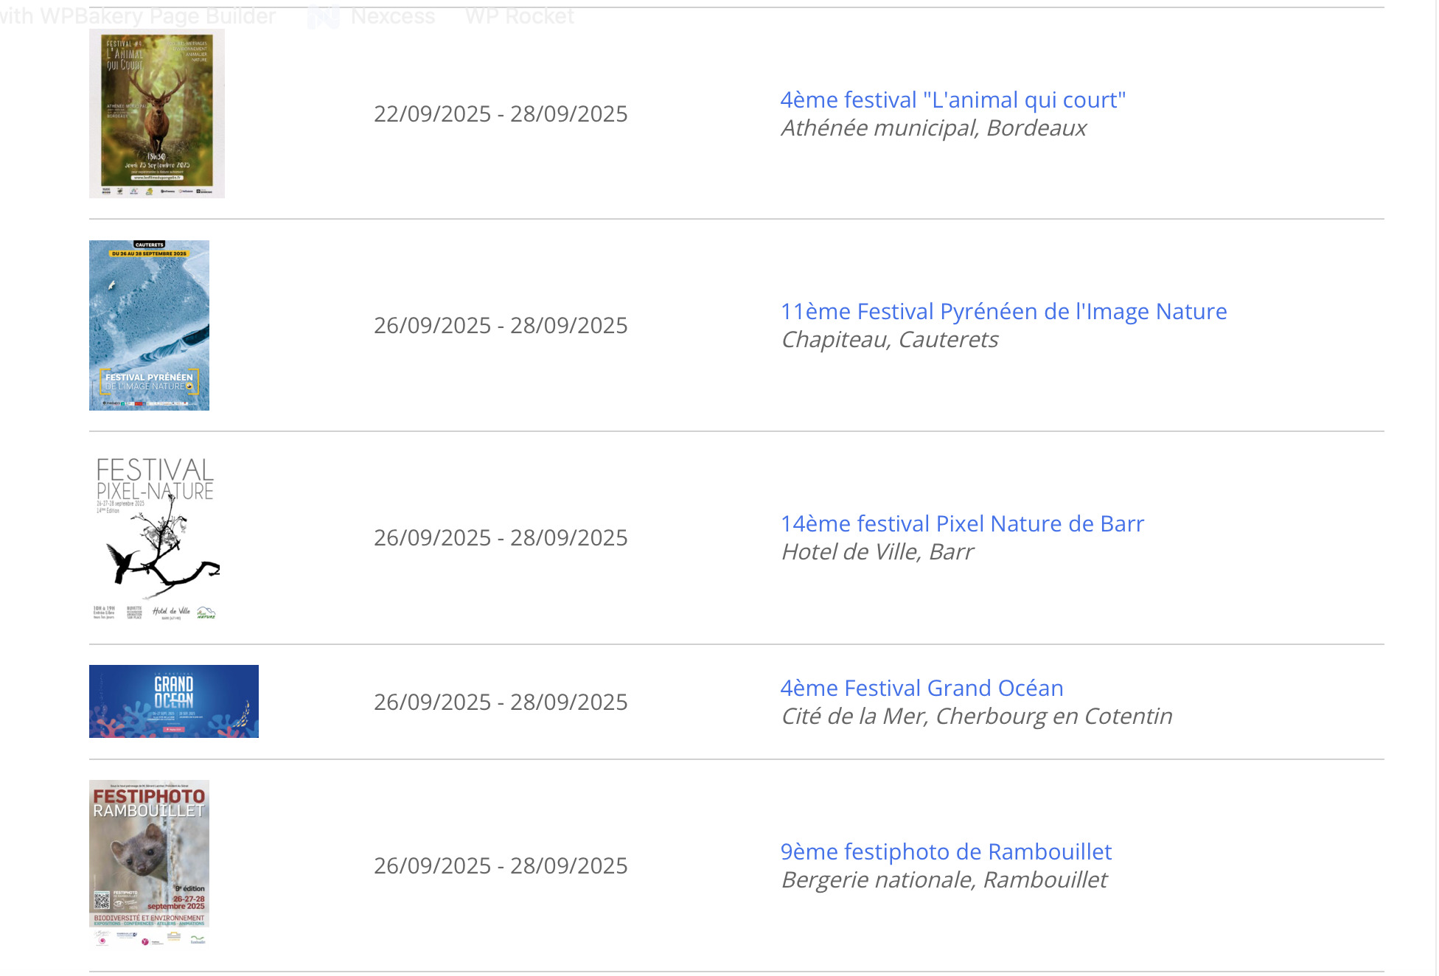Click the Athénée municipal, Bordeaux venue text

[933, 128]
